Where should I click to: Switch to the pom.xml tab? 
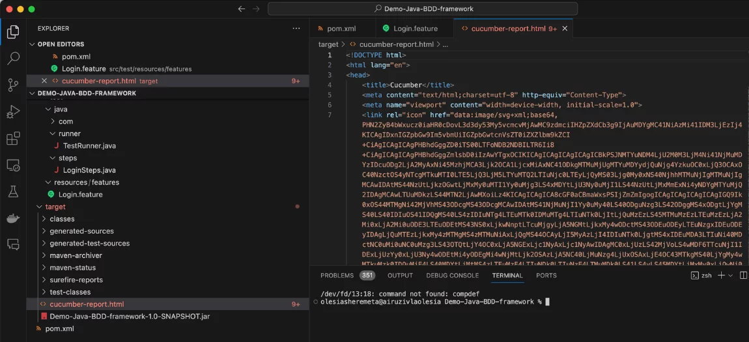coord(341,29)
